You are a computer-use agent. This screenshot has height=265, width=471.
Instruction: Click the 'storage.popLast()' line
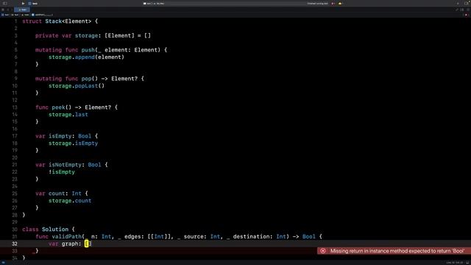click(77, 86)
